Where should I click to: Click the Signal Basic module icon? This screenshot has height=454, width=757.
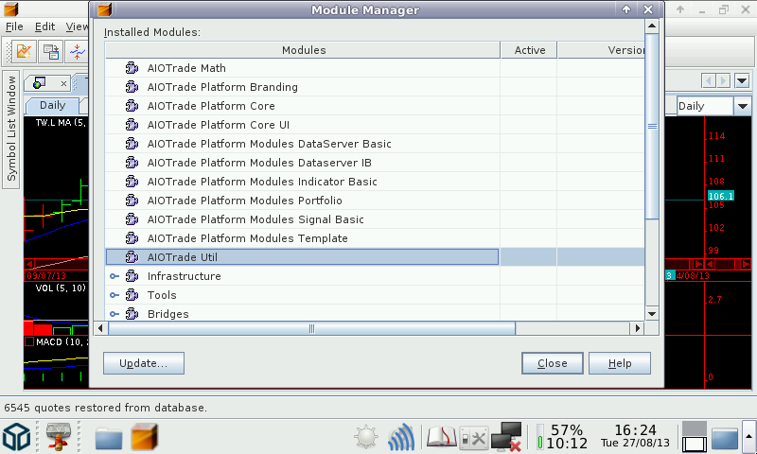(132, 219)
